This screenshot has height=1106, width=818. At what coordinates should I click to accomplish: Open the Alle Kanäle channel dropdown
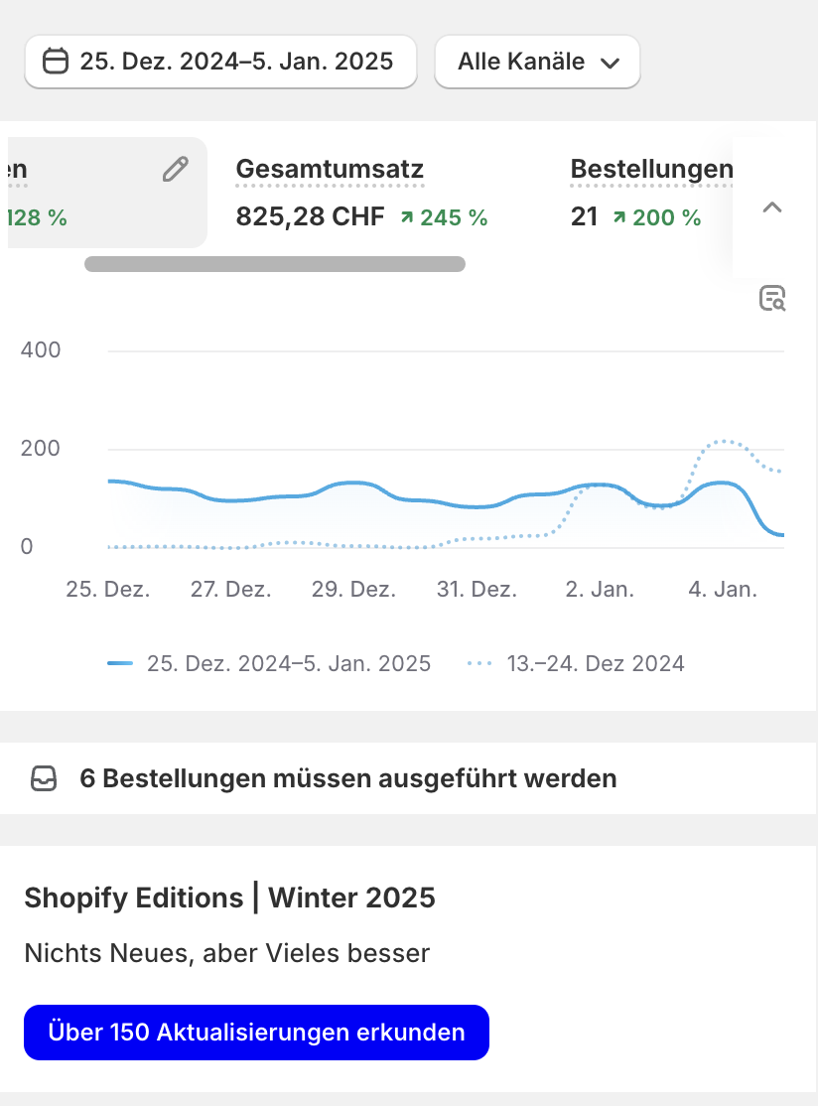tap(537, 62)
